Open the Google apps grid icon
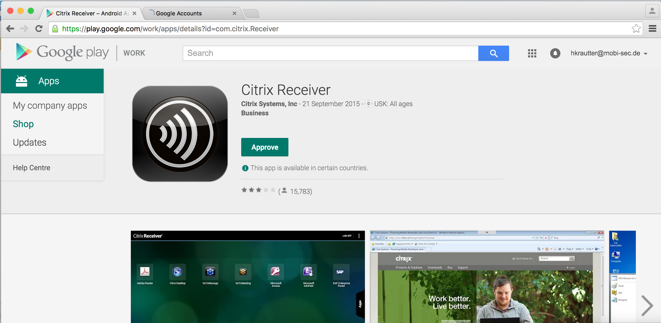Image resolution: width=661 pixels, height=323 pixels. 532,53
